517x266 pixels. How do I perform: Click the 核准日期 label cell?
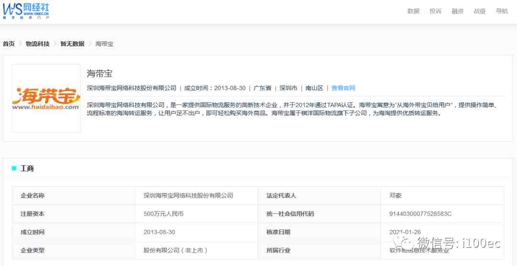319,232
